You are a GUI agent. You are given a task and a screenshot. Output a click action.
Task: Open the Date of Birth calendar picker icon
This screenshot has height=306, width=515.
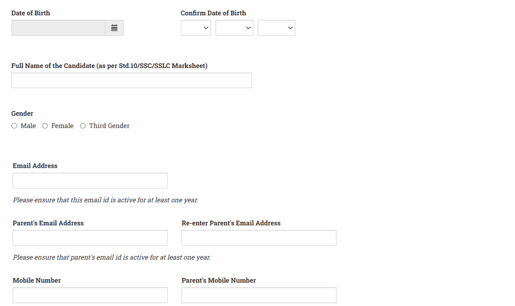pyautogui.click(x=114, y=28)
